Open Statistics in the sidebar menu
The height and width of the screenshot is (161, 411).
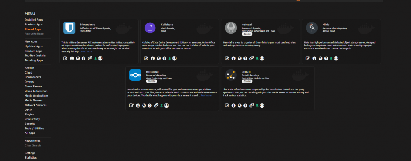[x=31, y=158]
